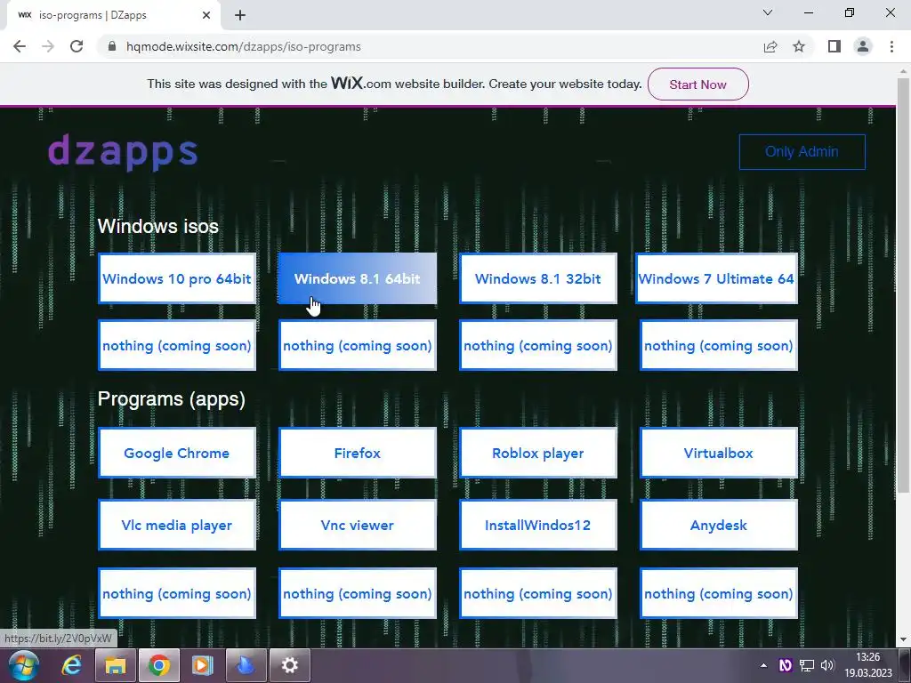This screenshot has height=683, width=911.
Task: Click the browser forward arrow
Action: pos(48,46)
